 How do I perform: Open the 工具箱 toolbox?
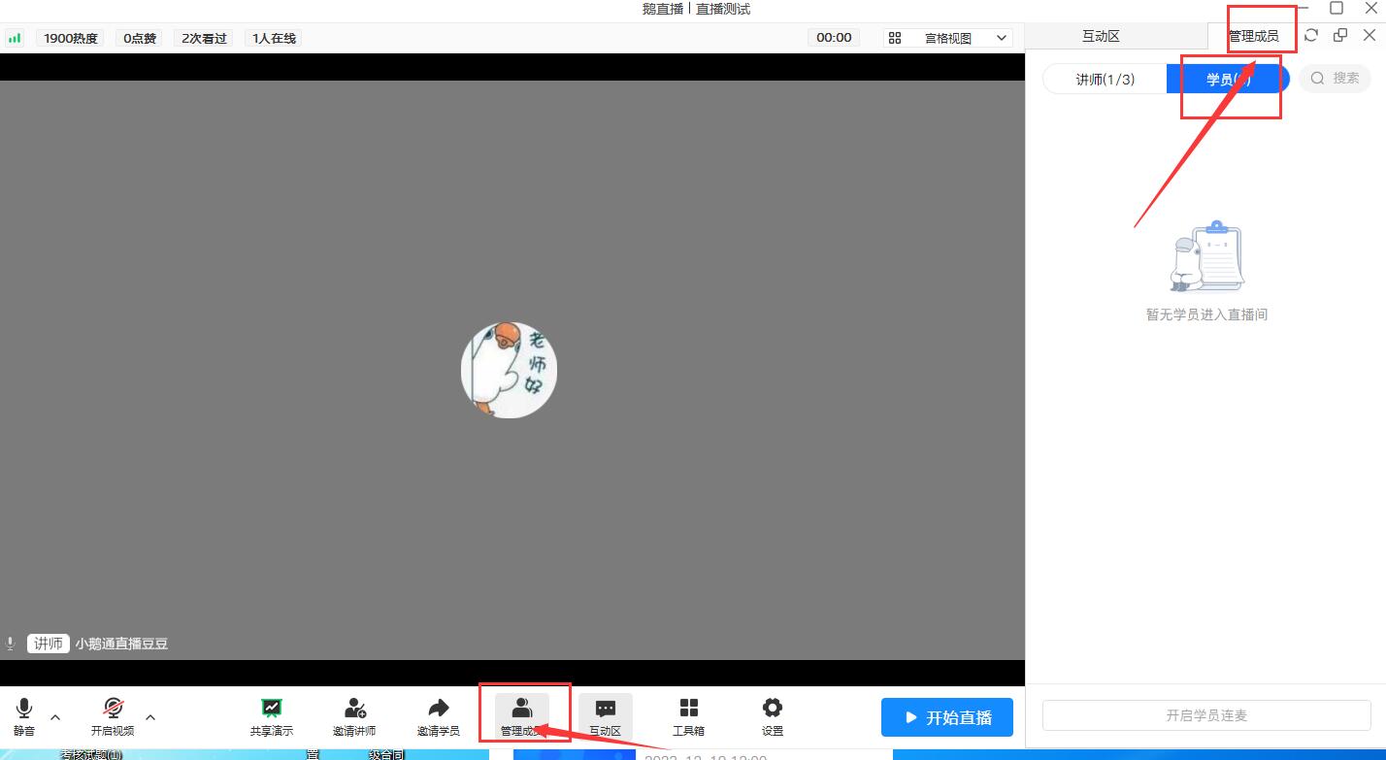(x=688, y=716)
